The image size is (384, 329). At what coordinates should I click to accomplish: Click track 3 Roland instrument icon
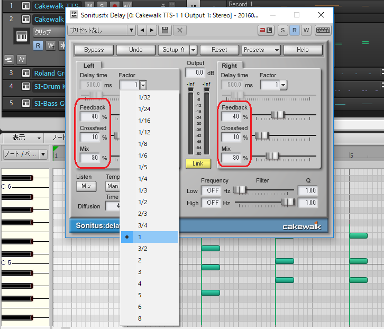(26, 73)
